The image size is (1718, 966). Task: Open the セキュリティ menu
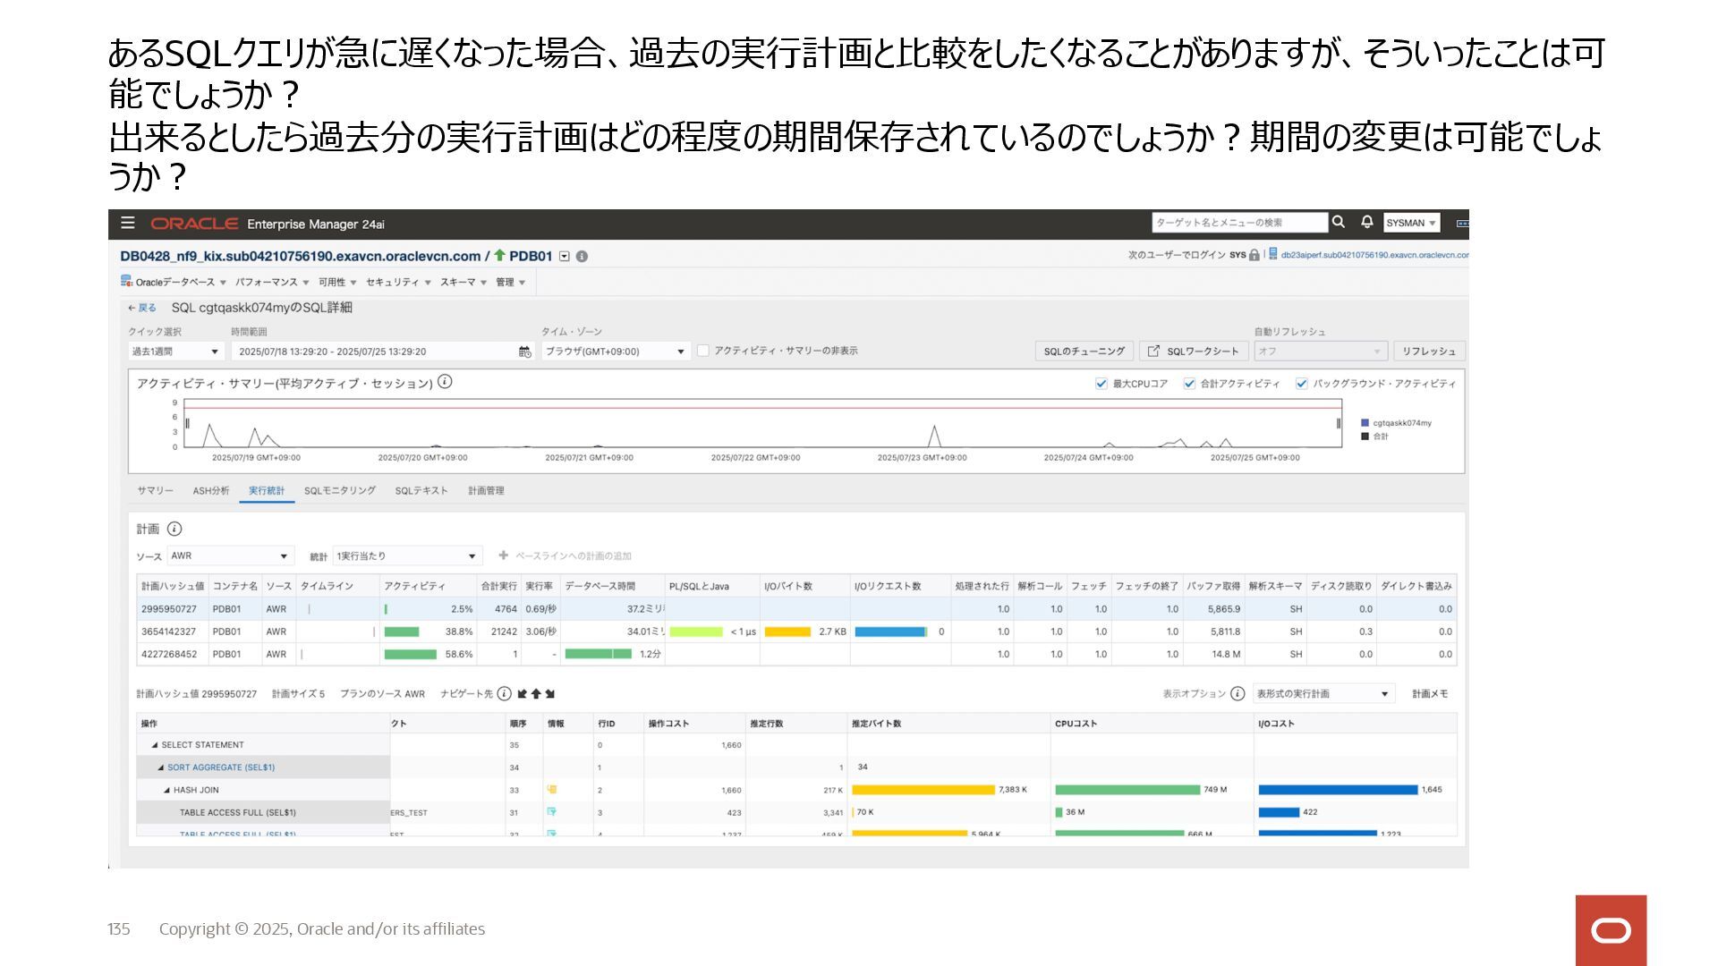point(398,282)
